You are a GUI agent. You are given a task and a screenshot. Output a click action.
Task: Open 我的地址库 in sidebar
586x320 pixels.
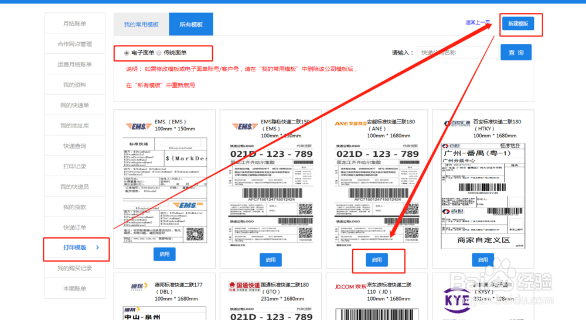point(75,126)
